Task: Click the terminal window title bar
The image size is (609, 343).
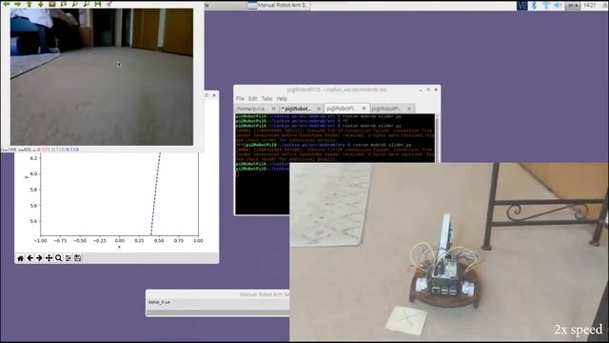Action: coord(337,90)
